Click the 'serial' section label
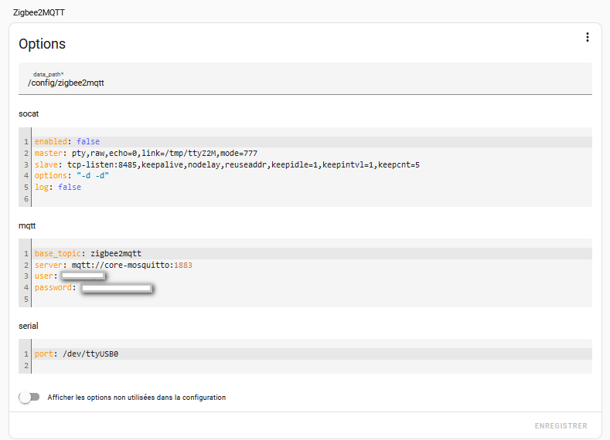Screen dimensions: 610x440 pyautogui.click(x=29, y=326)
